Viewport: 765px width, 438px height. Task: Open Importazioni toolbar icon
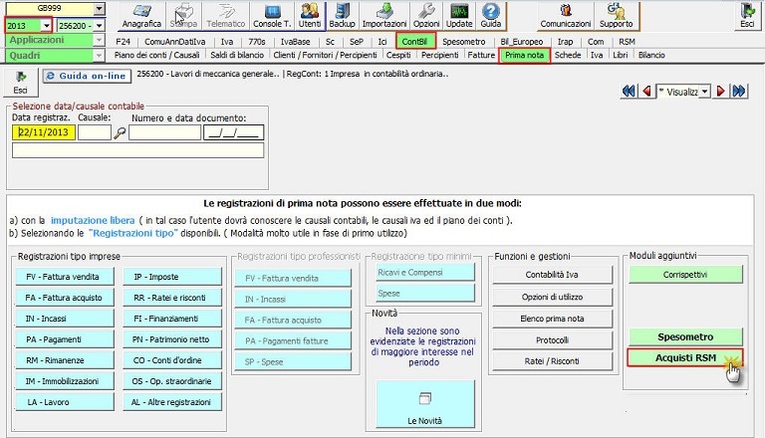coord(384,16)
